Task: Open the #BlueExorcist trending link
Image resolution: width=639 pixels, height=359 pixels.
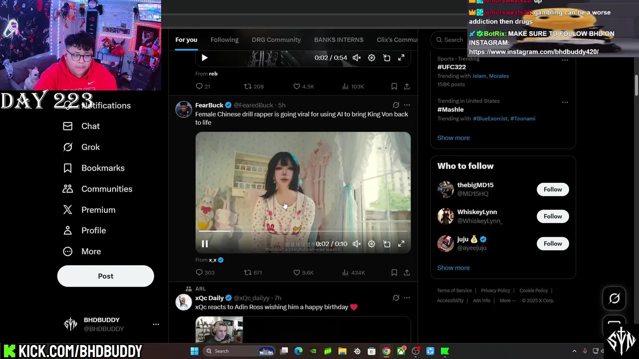Action: pyautogui.click(x=490, y=119)
